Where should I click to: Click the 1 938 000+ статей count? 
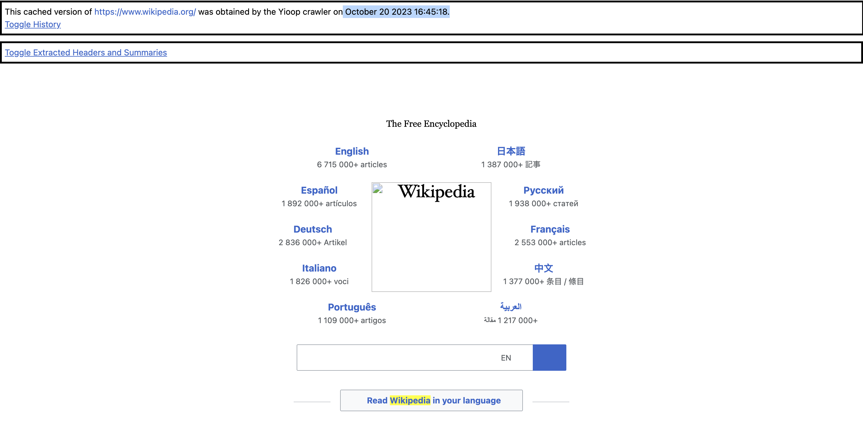coord(543,204)
